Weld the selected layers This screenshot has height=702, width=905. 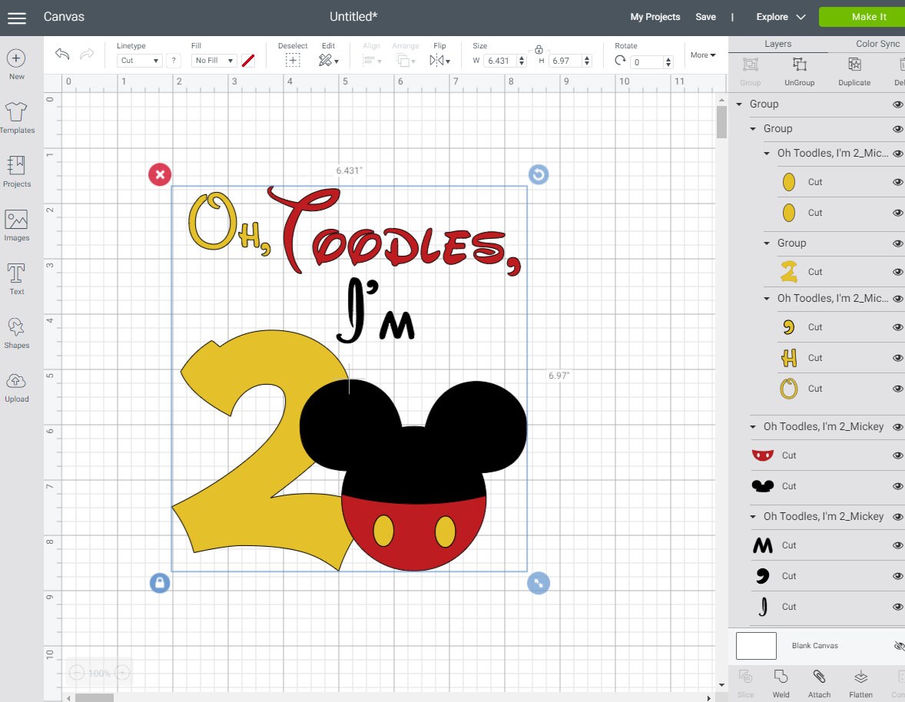click(x=781, y=680)
